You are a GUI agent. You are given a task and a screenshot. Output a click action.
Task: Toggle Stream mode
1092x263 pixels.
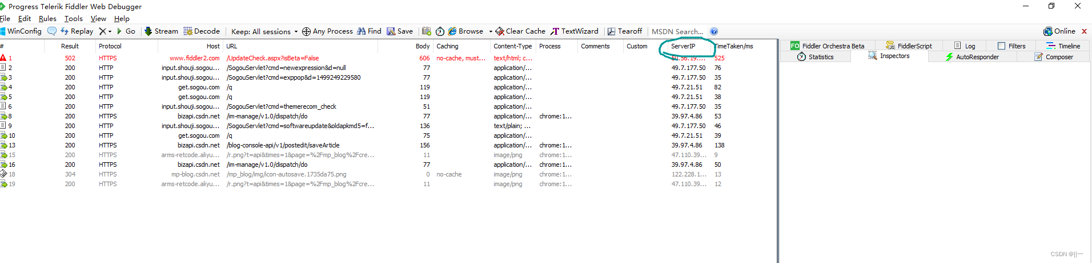click(161, 31)
